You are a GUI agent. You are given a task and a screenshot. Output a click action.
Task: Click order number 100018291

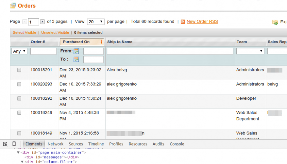(41, 70)
